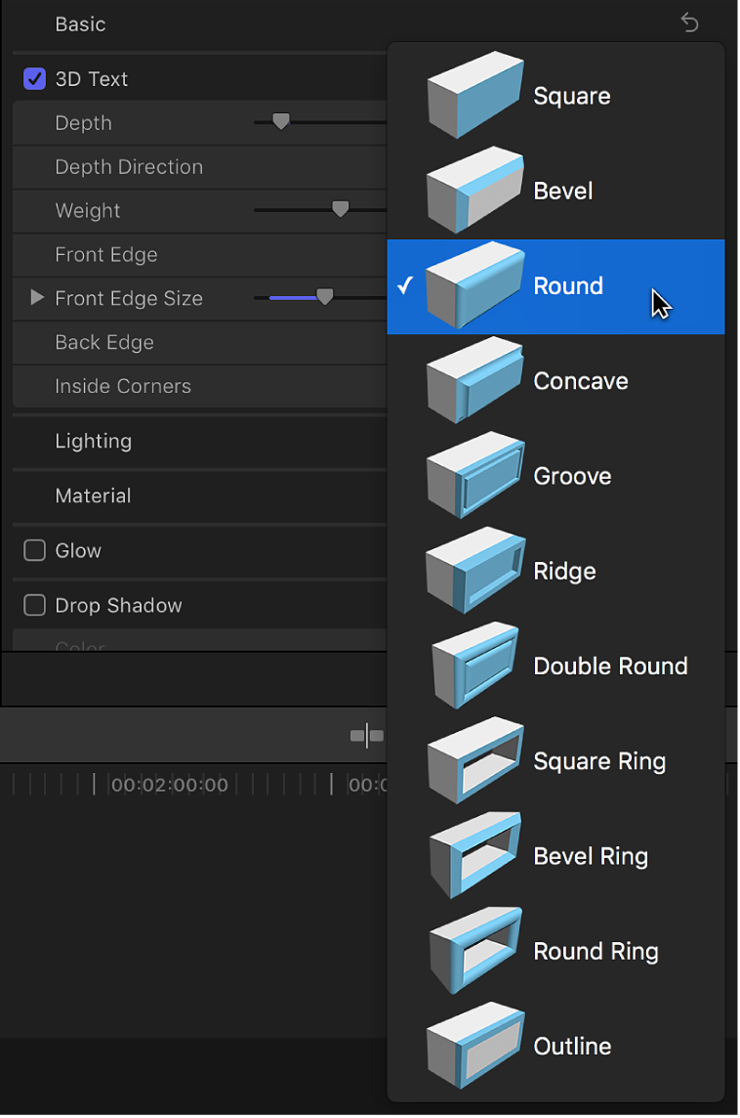740x1118 pixels.
Task: Adjust the Weight slider handle
Action: click(340, 209)
